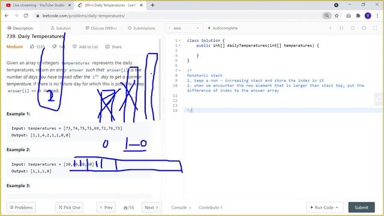The image size is (384, 216).
Task: Collapse the comment fold arrow at line 7
Action: (180, 71)
